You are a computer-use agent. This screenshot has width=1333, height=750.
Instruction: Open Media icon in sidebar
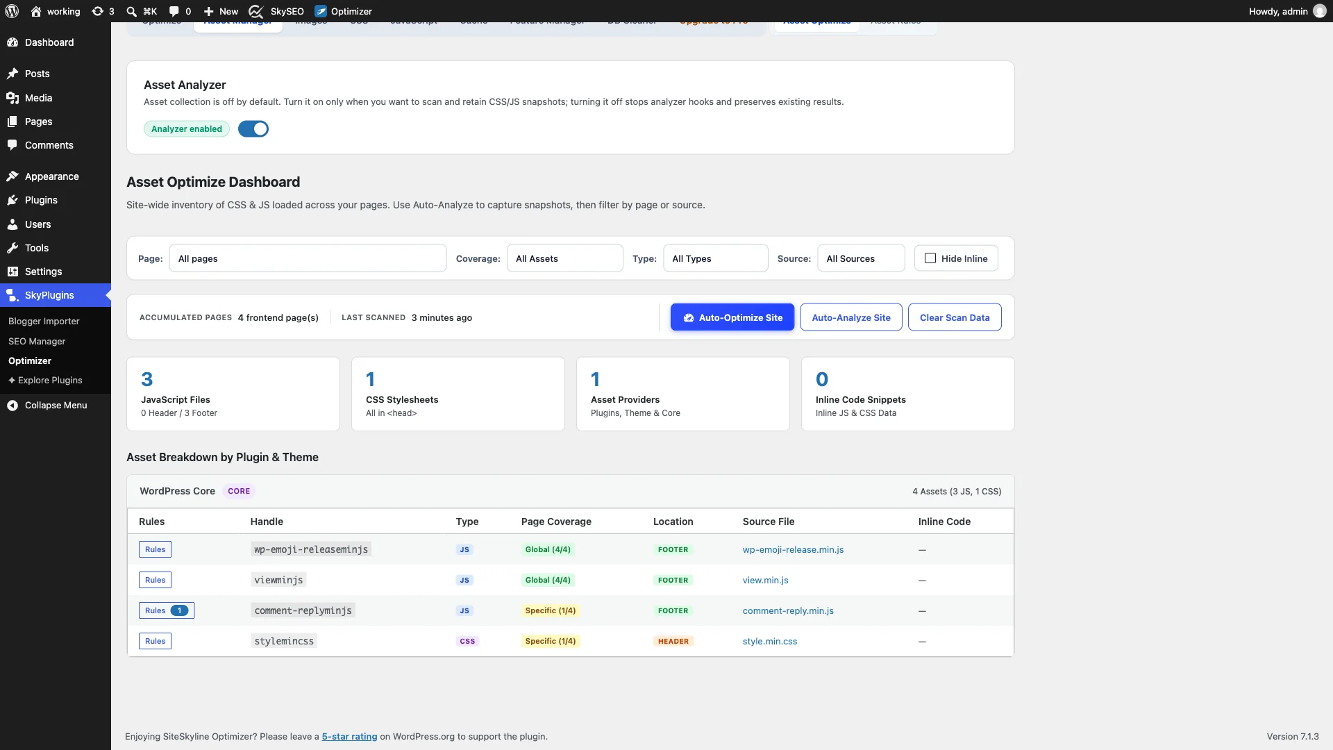tap(12, 98)
